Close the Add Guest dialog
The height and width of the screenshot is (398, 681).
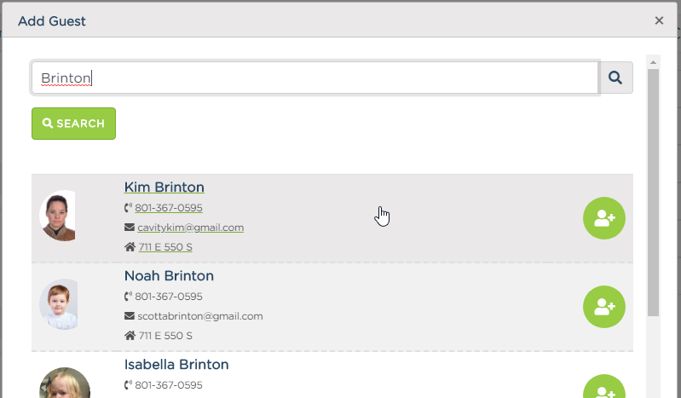659,20
